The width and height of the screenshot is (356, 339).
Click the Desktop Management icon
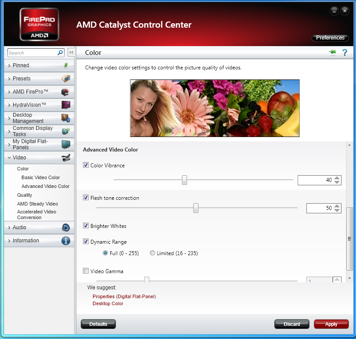[66, 118]
